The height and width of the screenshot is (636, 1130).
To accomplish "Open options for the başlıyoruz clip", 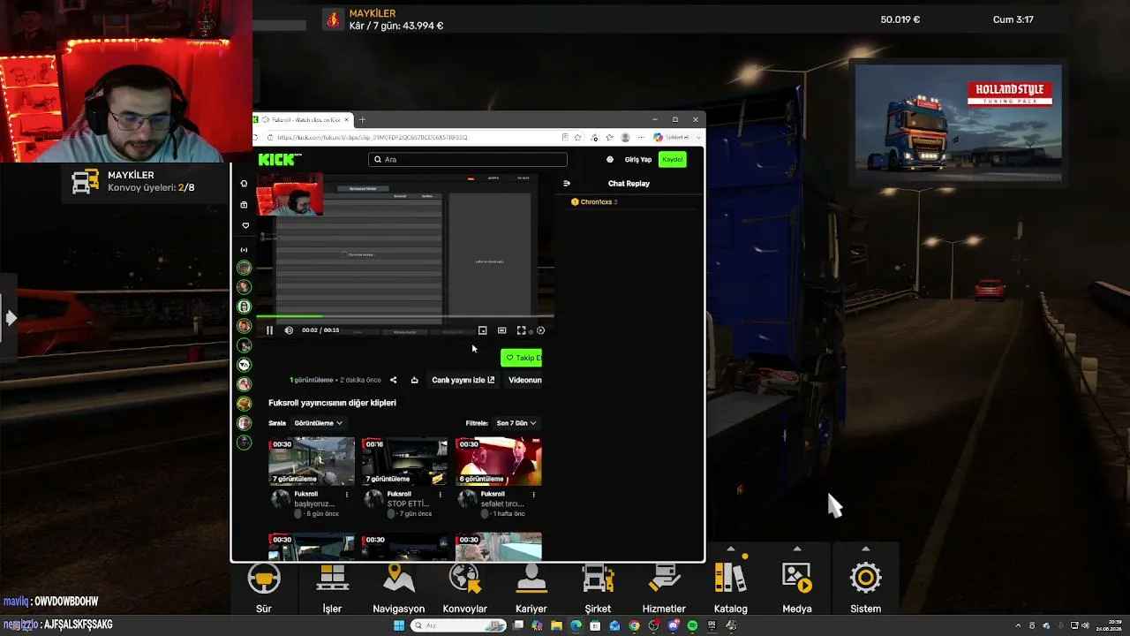I will (346, 495).
